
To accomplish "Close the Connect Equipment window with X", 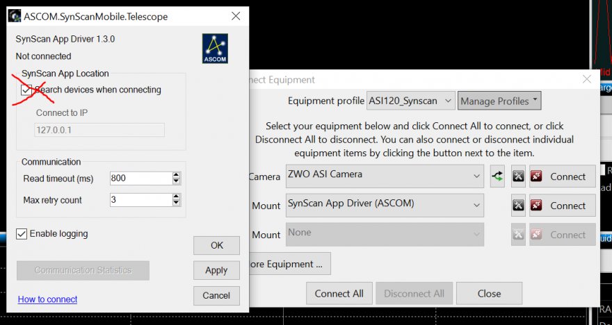I will pos(587,79).
